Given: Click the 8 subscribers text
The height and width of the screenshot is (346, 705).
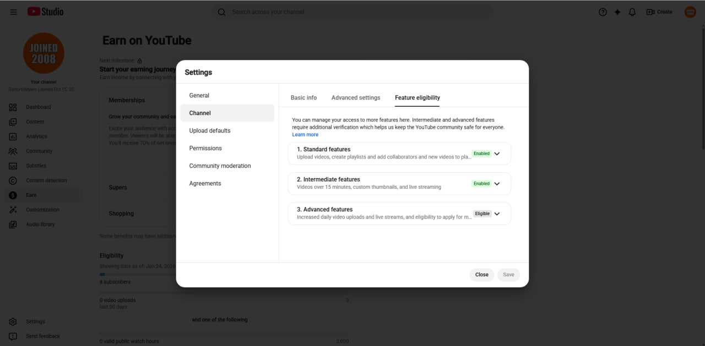Looking at the screenshot, I should (x=115, y=282).
